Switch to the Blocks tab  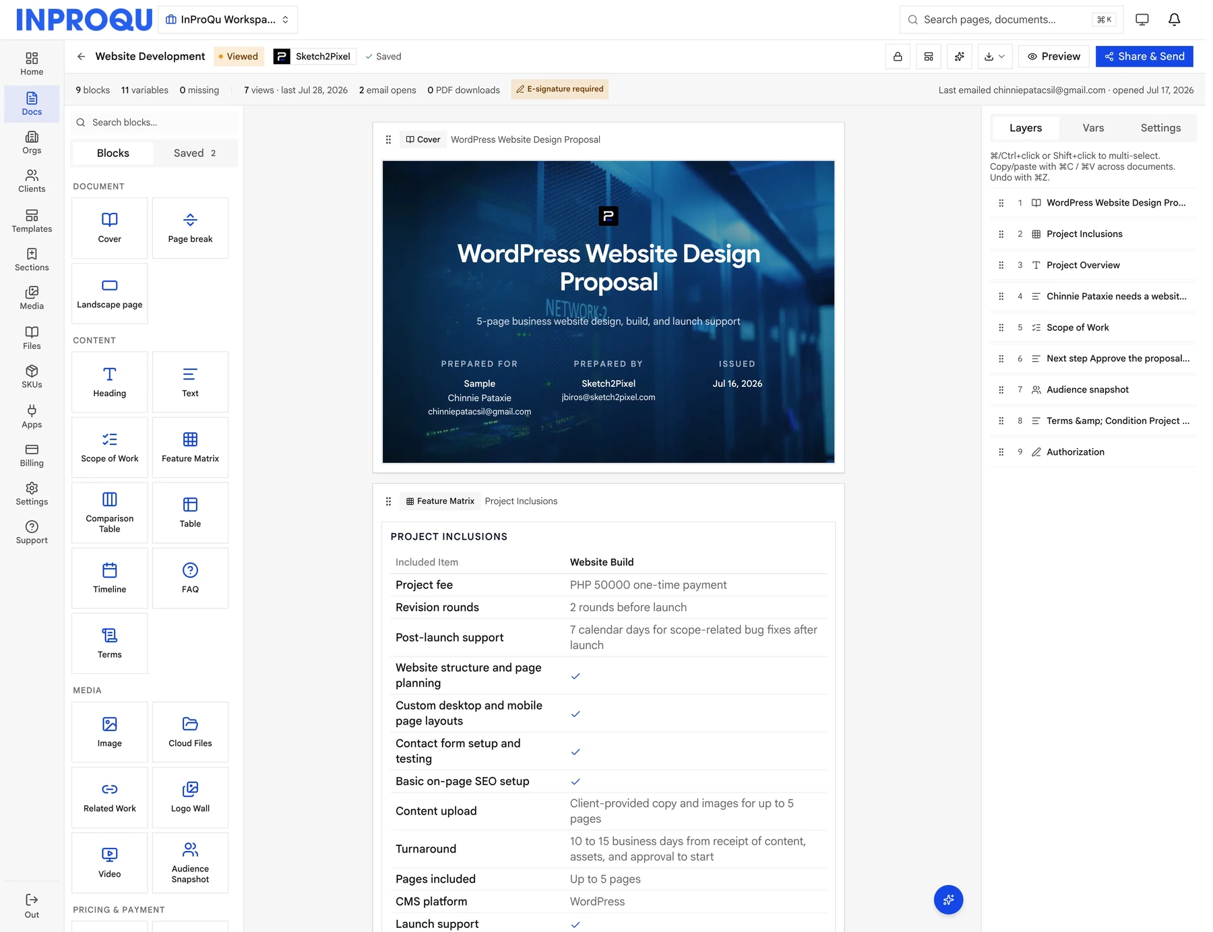coord(113,153)
